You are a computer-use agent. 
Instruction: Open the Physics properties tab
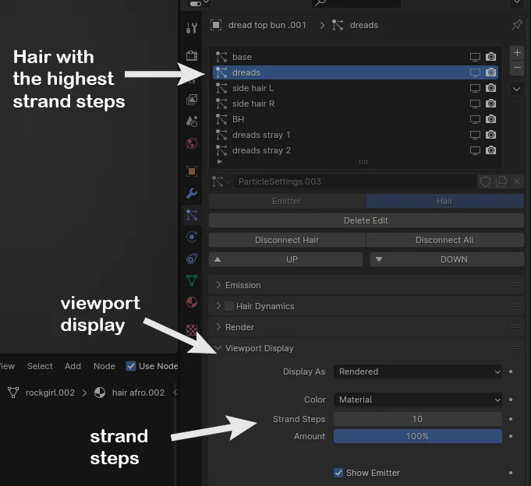pyautogui.click(x=192, y=237)
